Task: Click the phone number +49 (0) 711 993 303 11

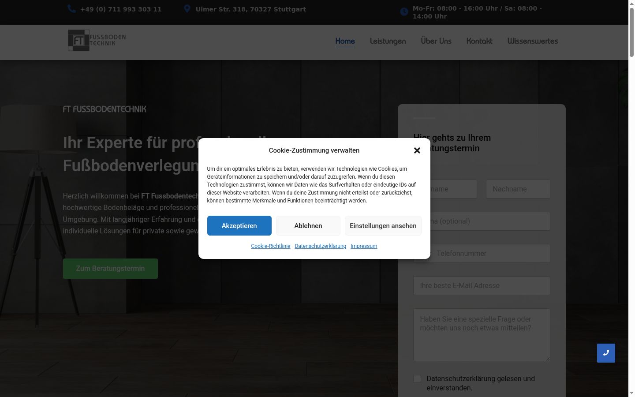Action: point(121,9)
